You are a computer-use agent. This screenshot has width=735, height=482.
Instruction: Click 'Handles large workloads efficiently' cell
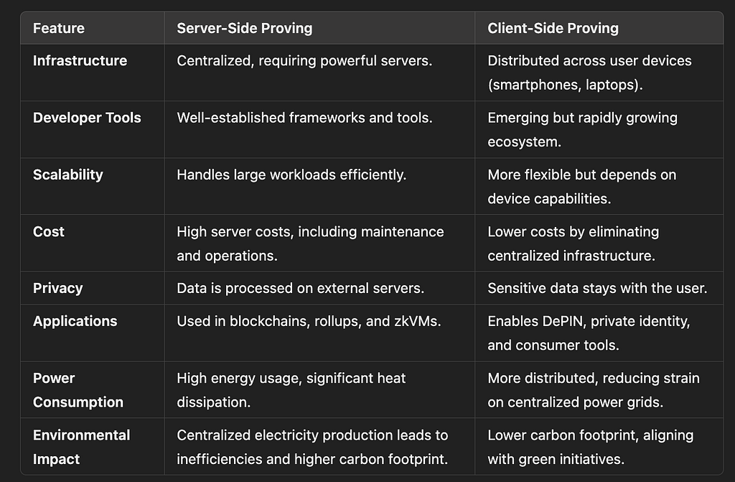(291, 175)
